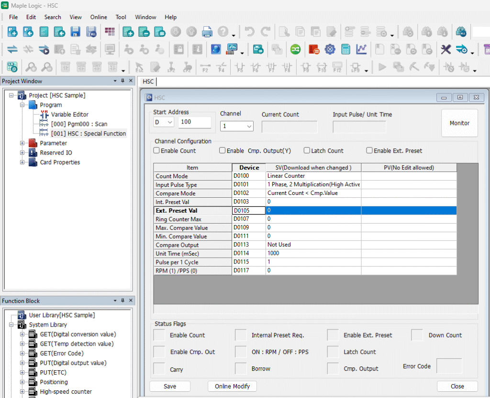Tick Enable Count in Channel Configuration
Image resolution: width=490 pixels, height=398 pixels.
(156, 150)
